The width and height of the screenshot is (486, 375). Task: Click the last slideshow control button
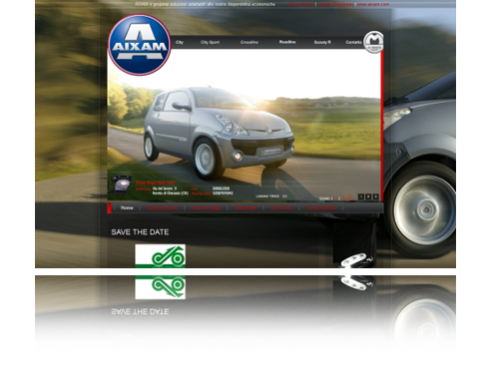pos(375,196)
